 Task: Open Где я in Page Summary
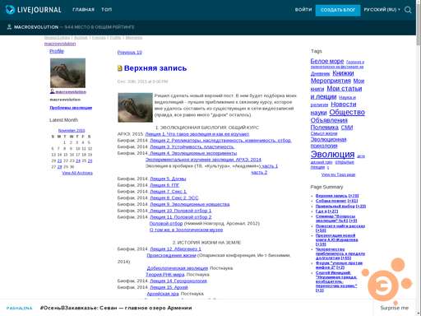click(x=326, y=211)
